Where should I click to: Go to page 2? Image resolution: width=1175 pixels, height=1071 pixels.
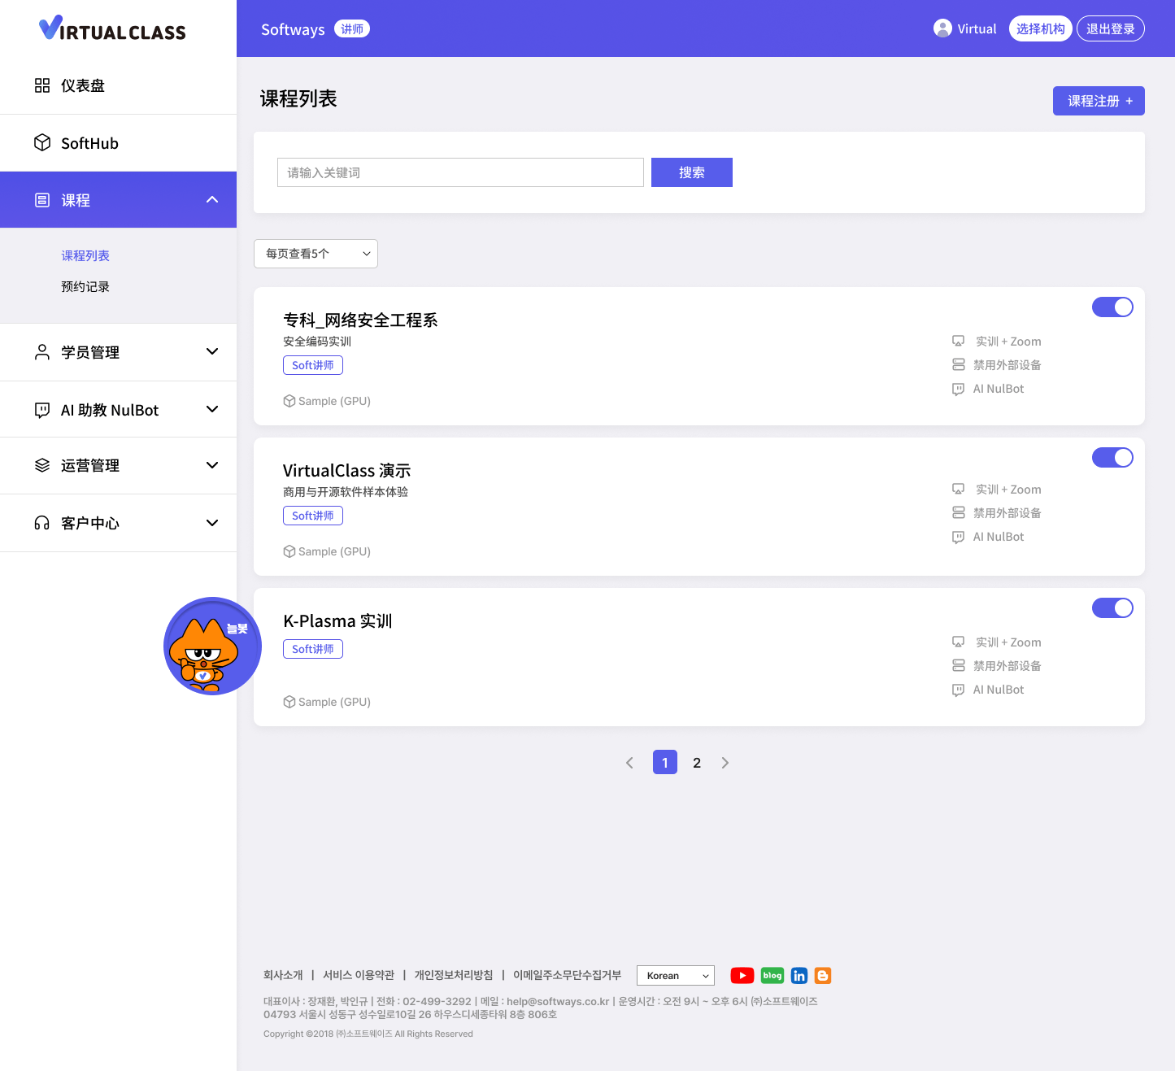tap(697, 763)
